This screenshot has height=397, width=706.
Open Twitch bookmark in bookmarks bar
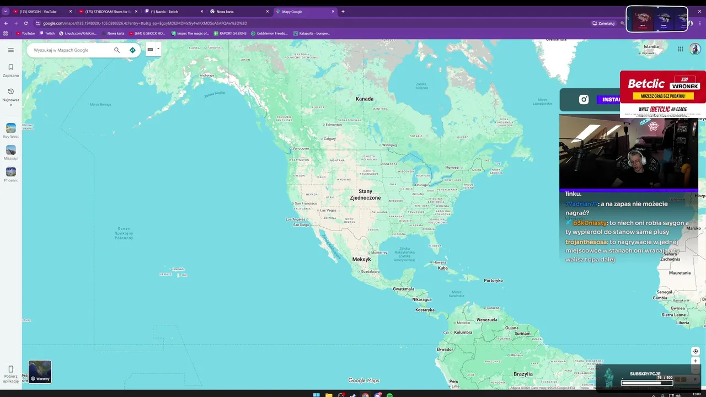click(x=47, y=33)
